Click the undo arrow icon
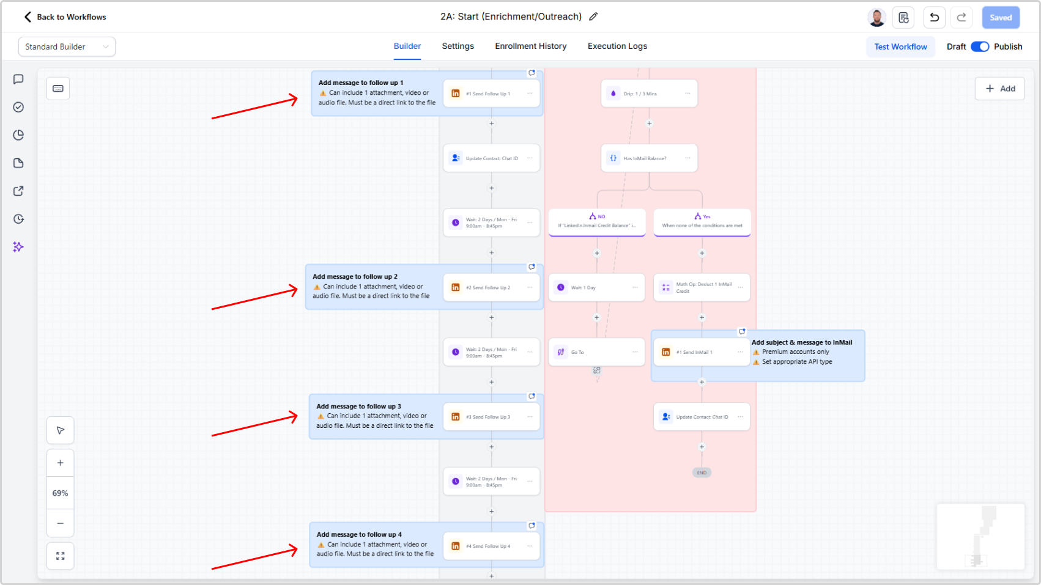Image resolution: width=1041 pixels, height=585 pixels. (x=934, y=18)
